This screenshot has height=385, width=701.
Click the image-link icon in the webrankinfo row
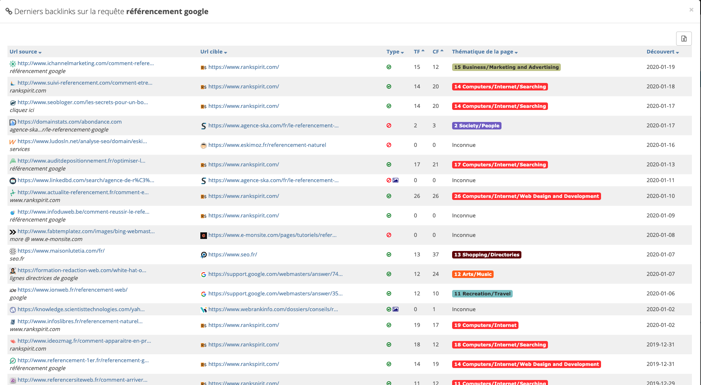(396, 309)
